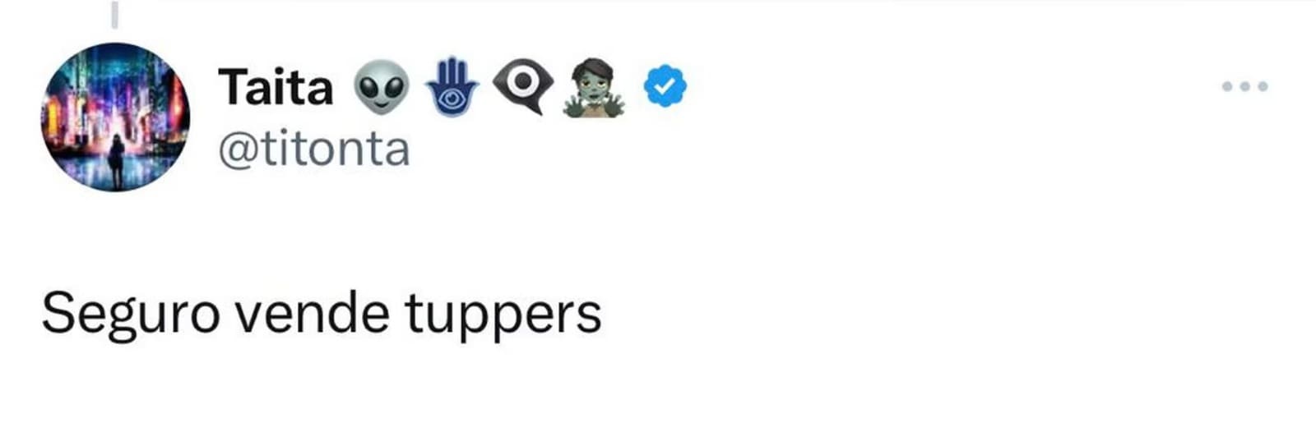Open the three-dot more options menu
Image resolution: width=1316 pixels, height=432 pixels.
[1244, 86]
